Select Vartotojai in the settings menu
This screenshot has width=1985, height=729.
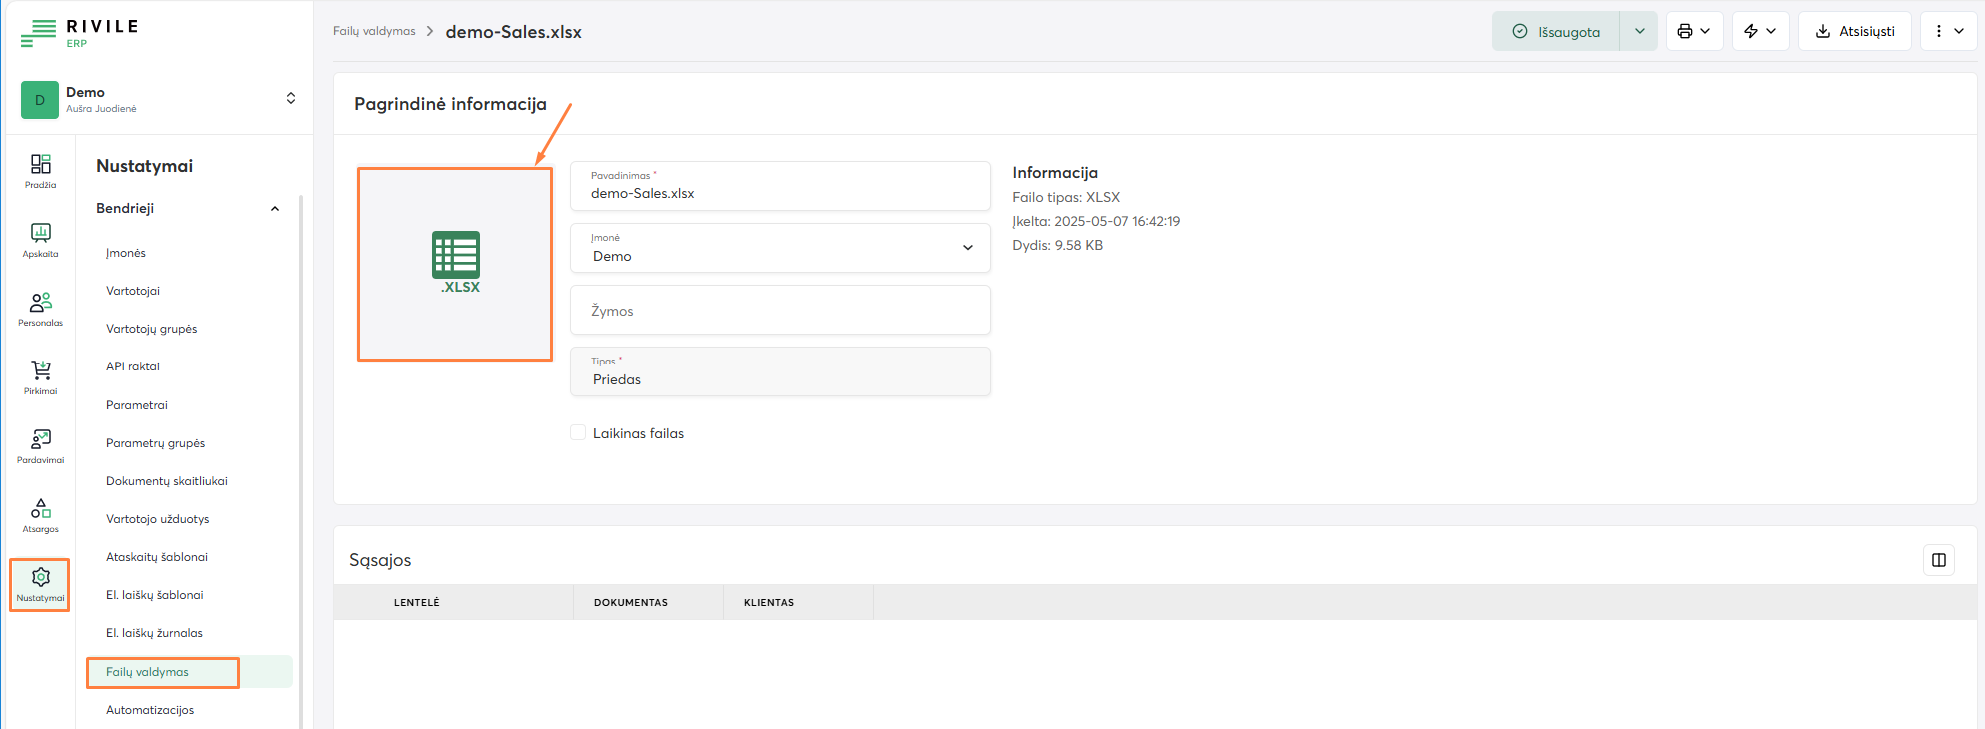pos(133,291)
